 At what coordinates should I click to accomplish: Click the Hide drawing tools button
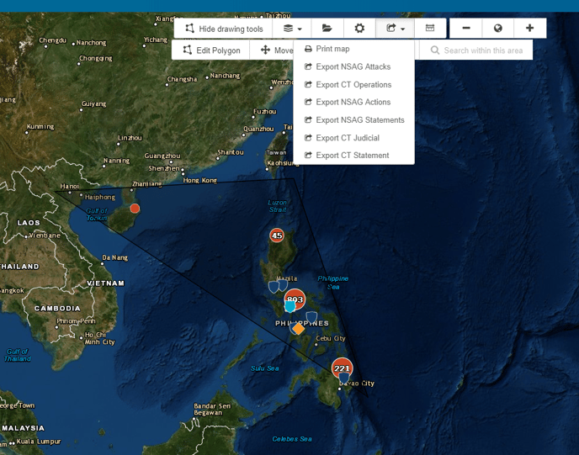click(224, 29)
